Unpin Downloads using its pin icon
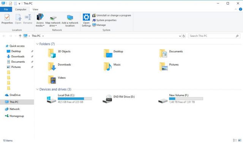Image resolution: width=243 pixels, height=143 pixels. pyautogui.click(x=32, y=57)
